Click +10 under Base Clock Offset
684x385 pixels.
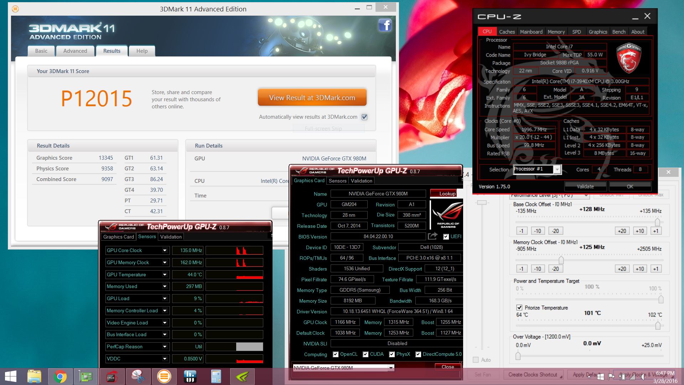(x=640, y=231)
